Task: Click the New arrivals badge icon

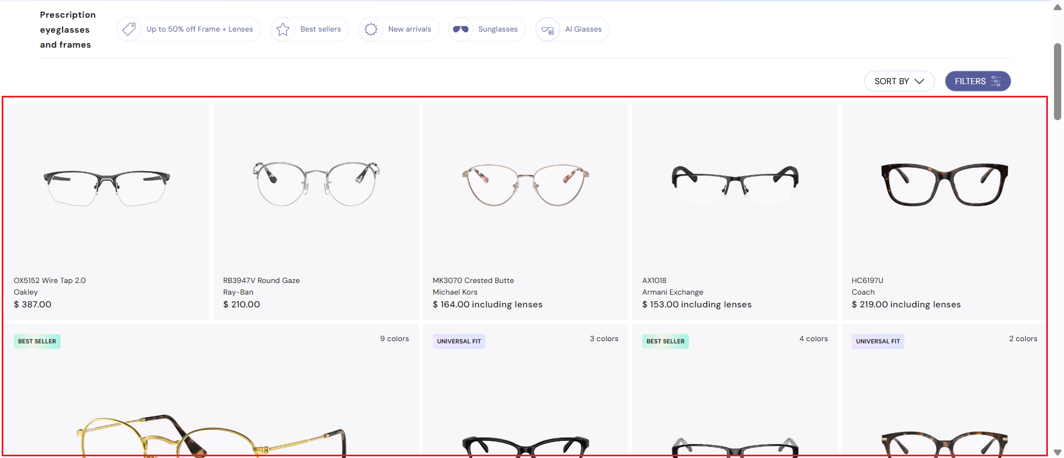Action: tap(371, 29)
